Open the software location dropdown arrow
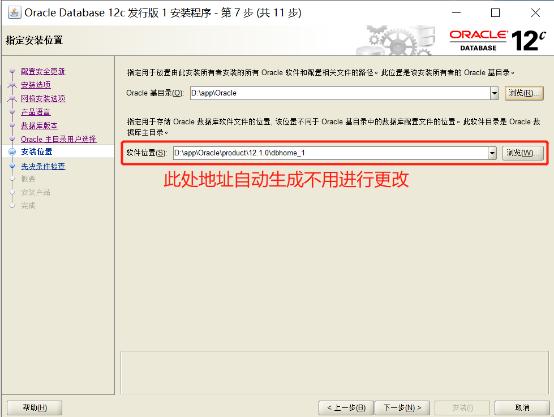554x417 pixels. click(492, 153)
